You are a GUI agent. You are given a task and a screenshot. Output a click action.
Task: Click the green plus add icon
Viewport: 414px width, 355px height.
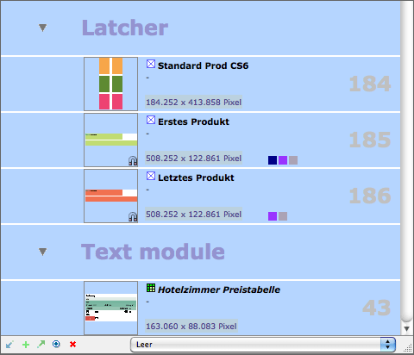click(x=26, y=345)
